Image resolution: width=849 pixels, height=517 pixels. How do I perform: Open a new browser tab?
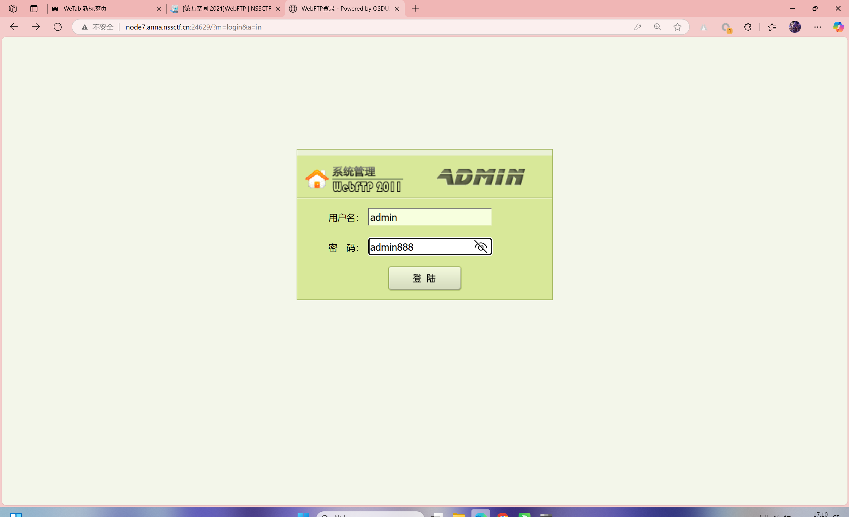coord(415,9)
